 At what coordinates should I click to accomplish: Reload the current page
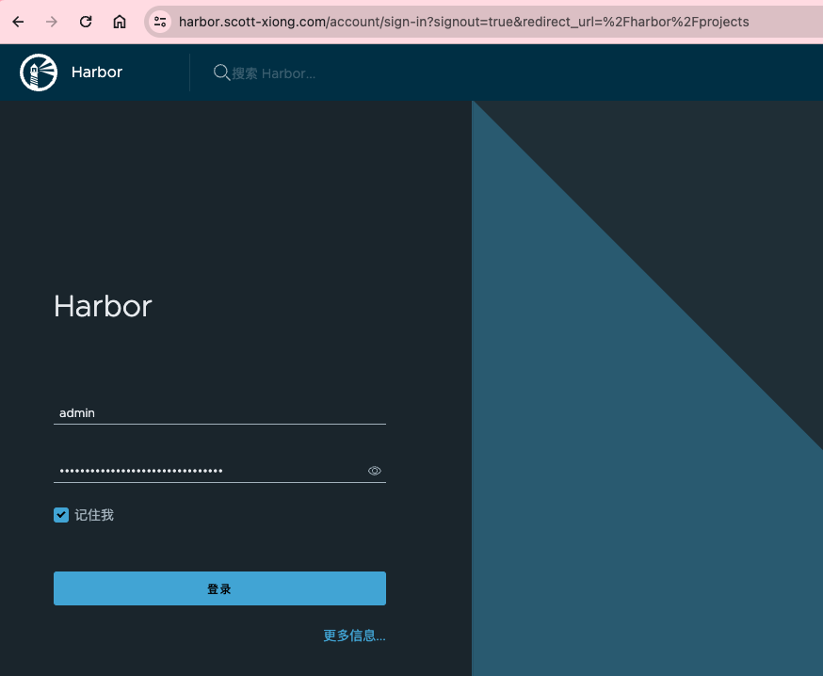pos(86,22)
